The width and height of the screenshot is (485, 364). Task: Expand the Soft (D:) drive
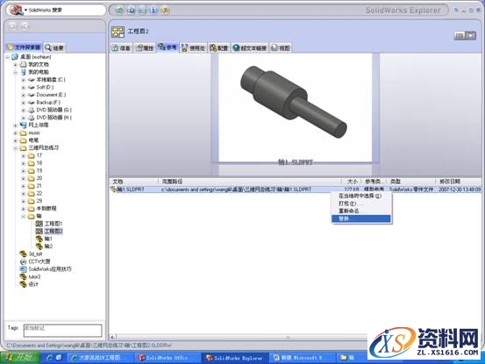[x=23, y=88]
